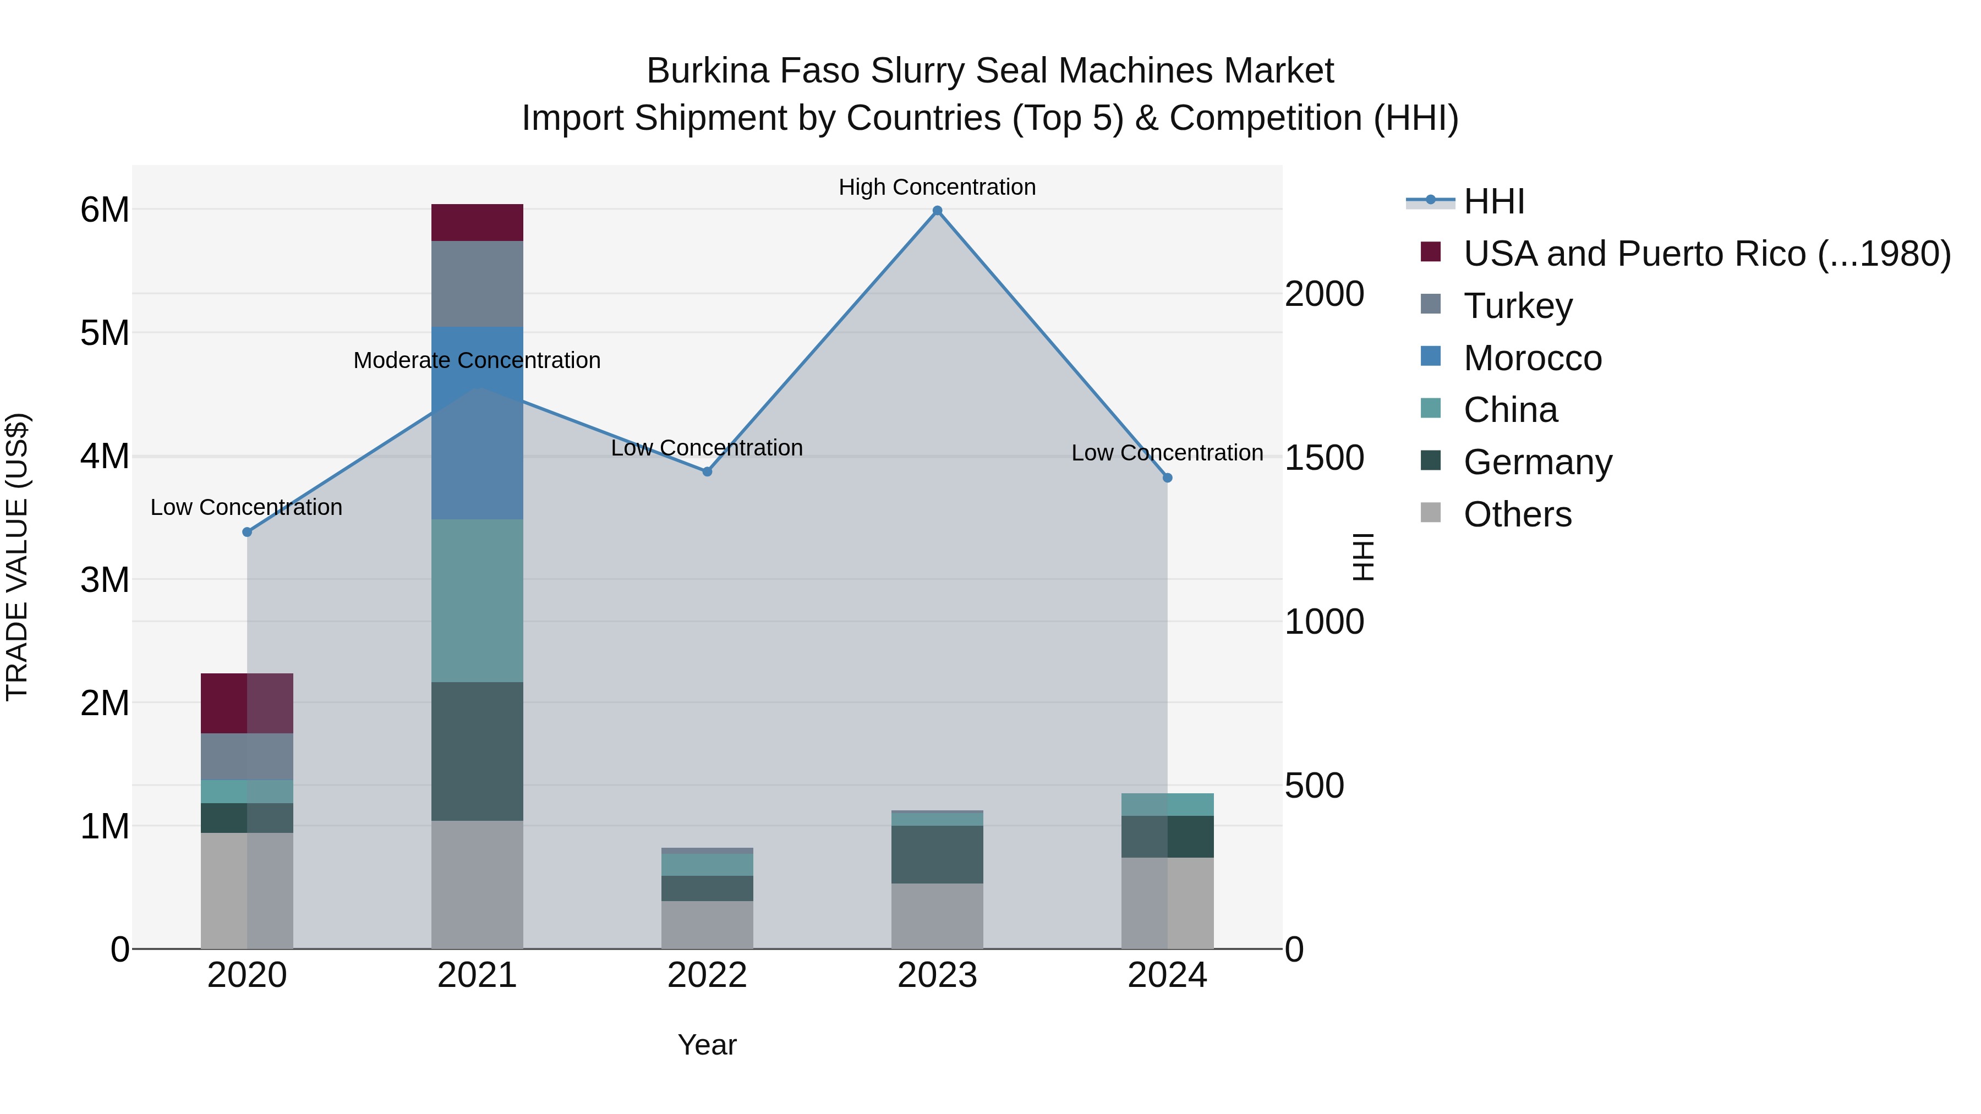Click the Others segment in 2022 bar
Screen dimensions: 1981x1114
pyautogui.click(x=708, y=925)
